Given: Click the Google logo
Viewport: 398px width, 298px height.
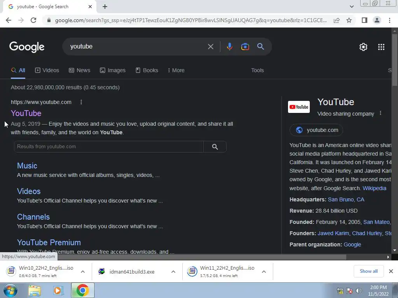Looking at the screenshot, I should coord(27,47).
